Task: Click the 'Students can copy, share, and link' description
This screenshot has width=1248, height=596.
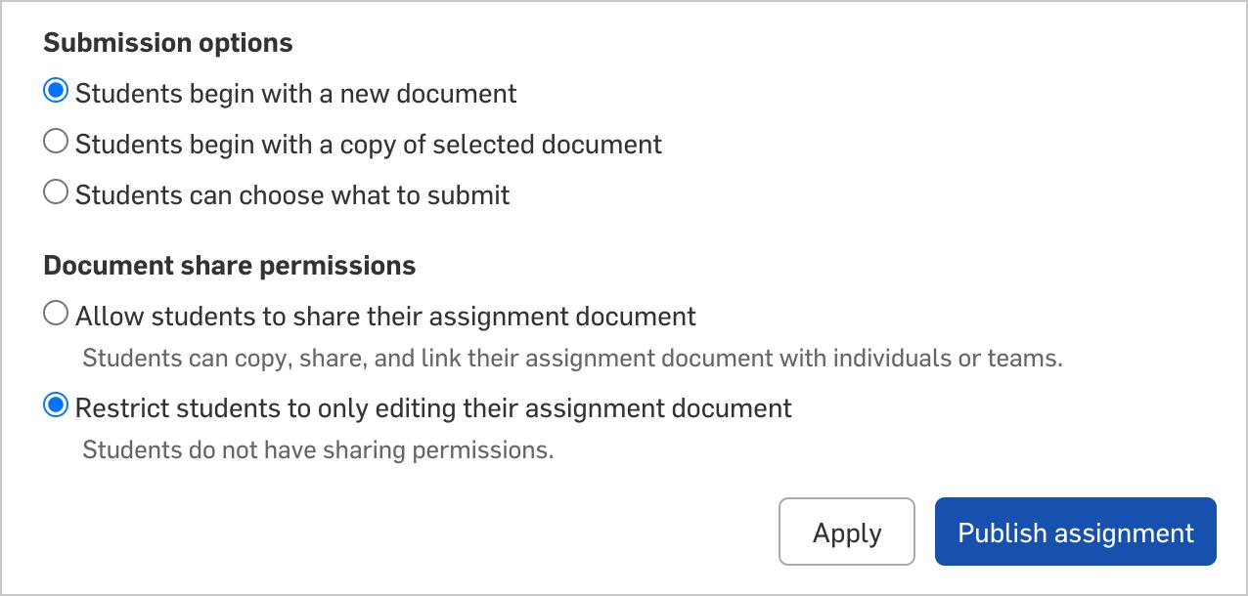Action: 572,359
